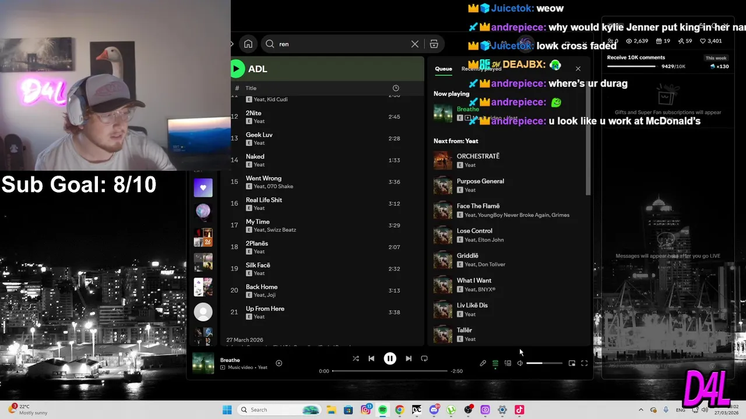Clear the 'ren' search with the X
The image size is (746, 419).
[x=415, y=44]
